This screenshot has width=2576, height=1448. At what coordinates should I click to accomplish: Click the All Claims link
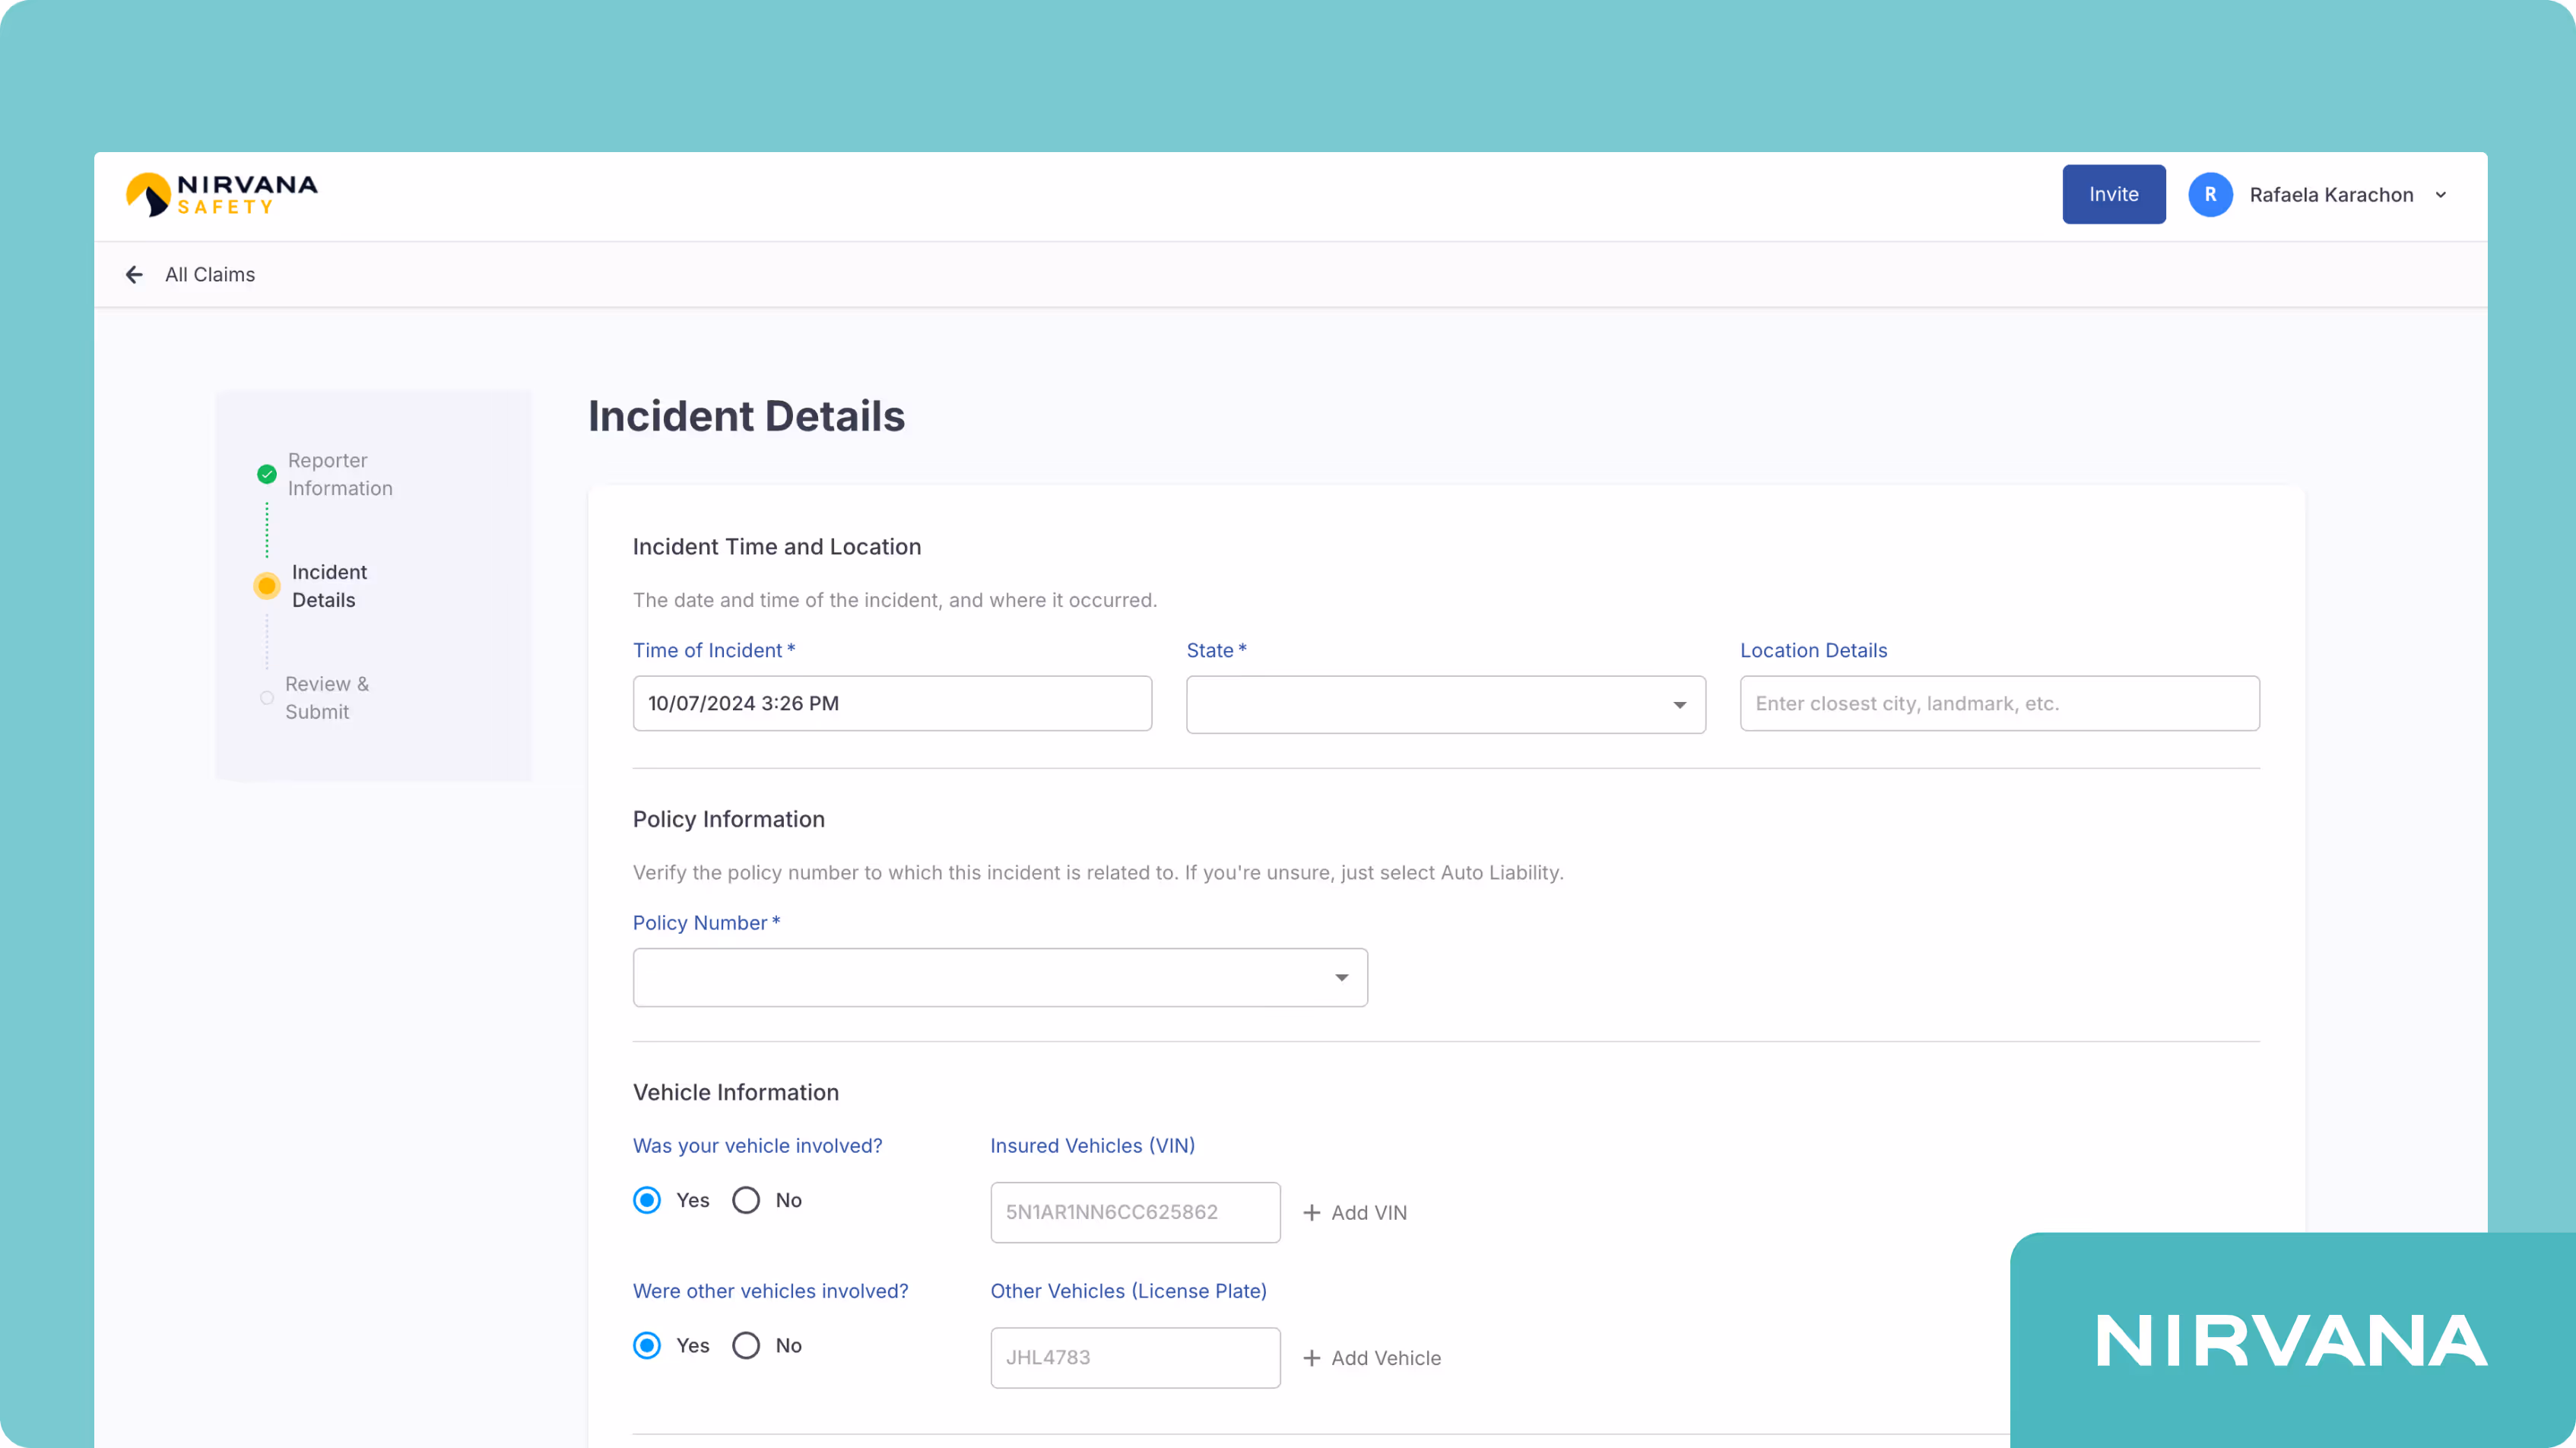(210, 274)
